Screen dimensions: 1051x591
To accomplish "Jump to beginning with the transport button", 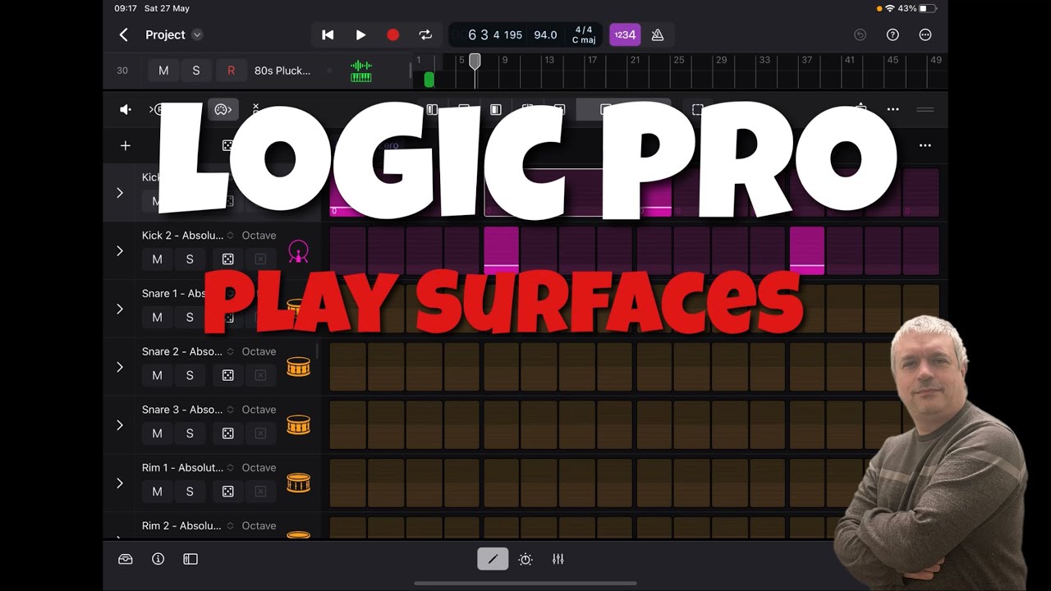I will 328,34.
